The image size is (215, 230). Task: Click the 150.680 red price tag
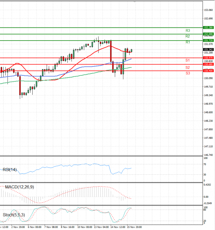tap(209, 64)
